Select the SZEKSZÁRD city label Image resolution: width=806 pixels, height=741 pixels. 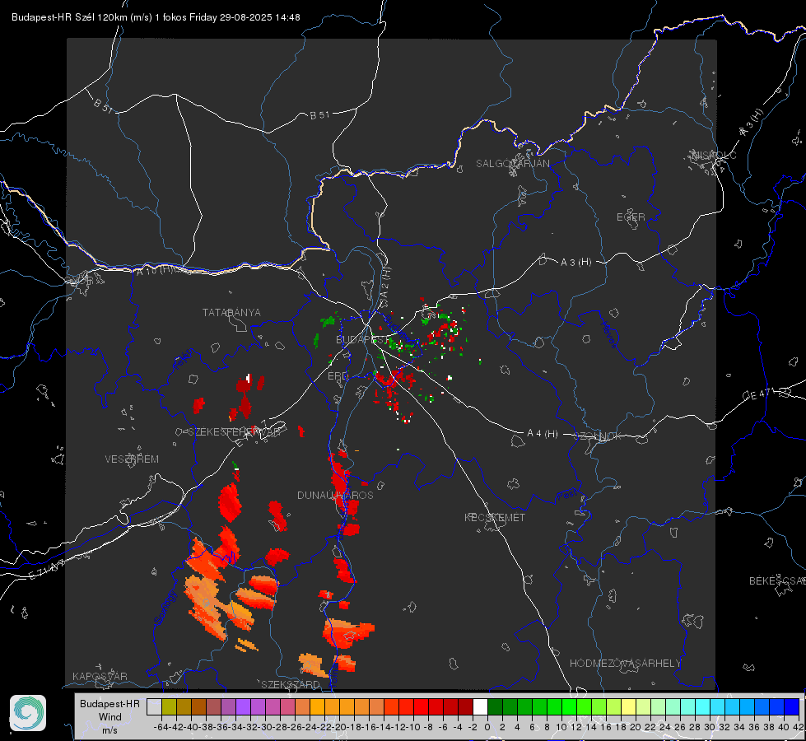[x=291, y=684]
